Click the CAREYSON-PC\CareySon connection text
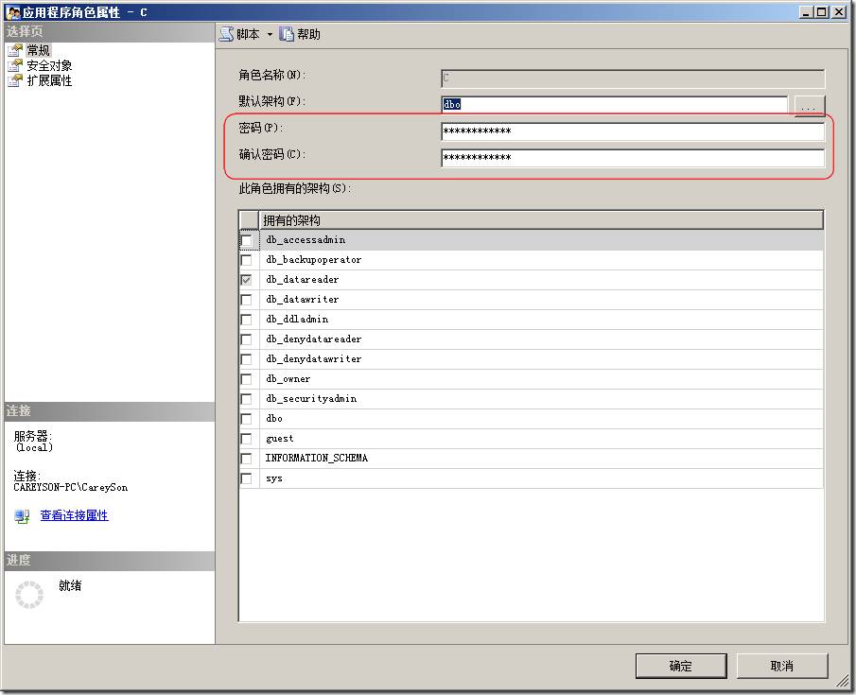The width and height of the screenshot is (856, 695). (70, 488)
